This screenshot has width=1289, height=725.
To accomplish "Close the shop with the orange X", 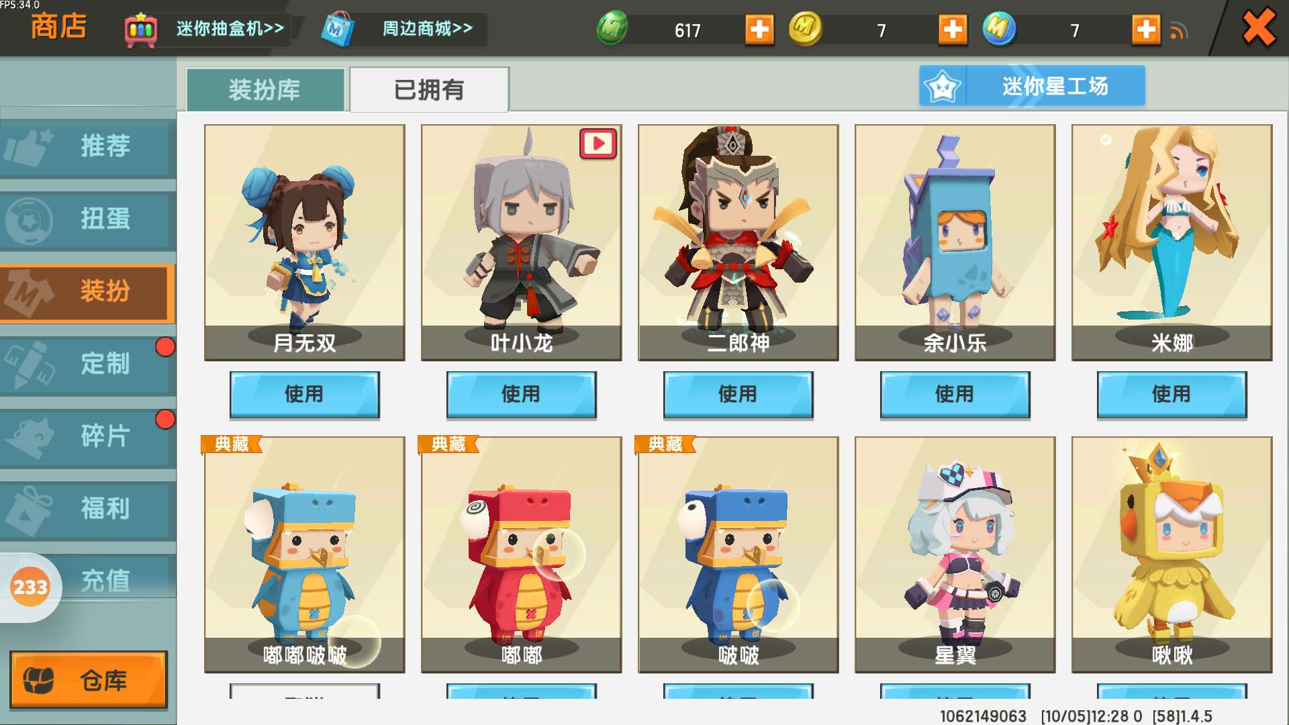I will point(1259,28).
